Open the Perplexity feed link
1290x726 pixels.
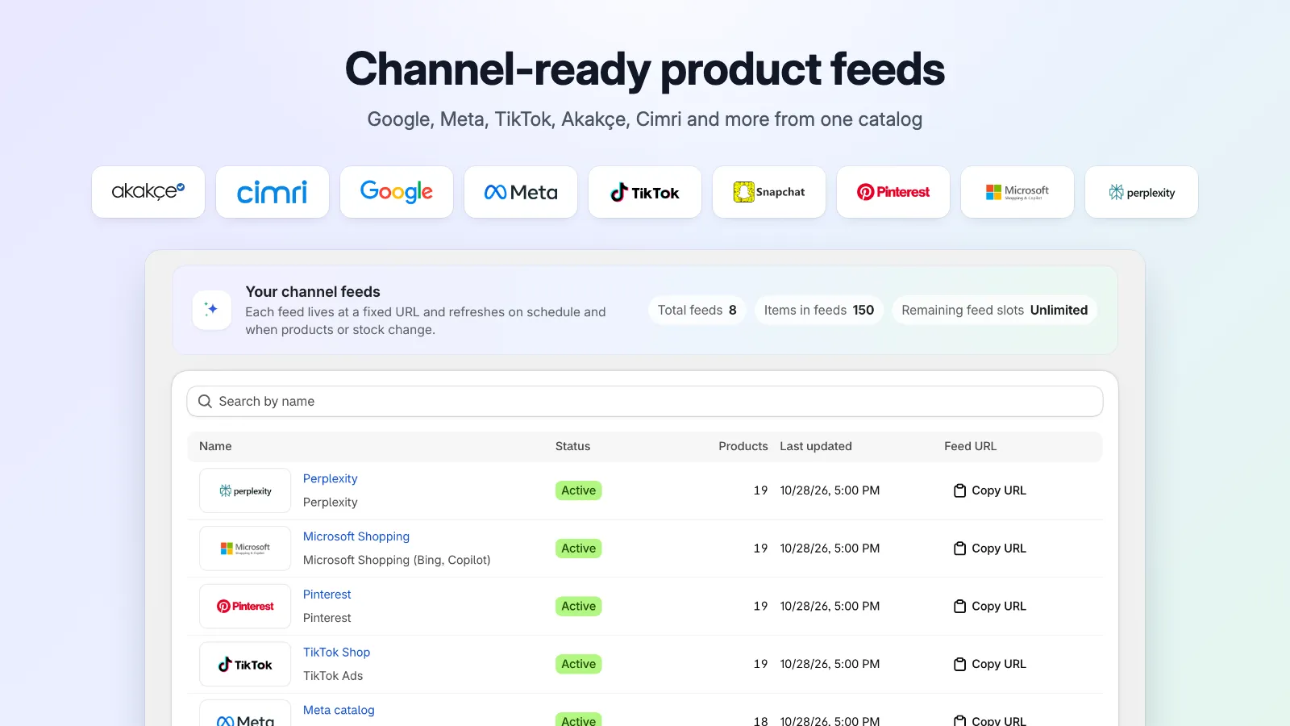tap(330, 478)
